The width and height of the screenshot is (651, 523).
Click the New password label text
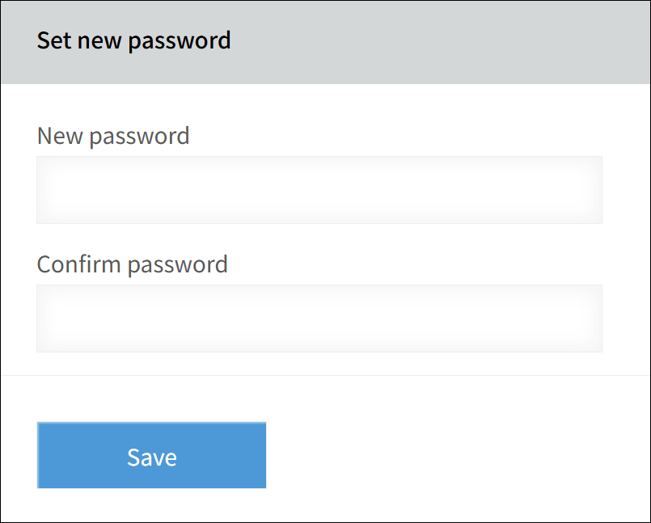(x=112, y=136)
